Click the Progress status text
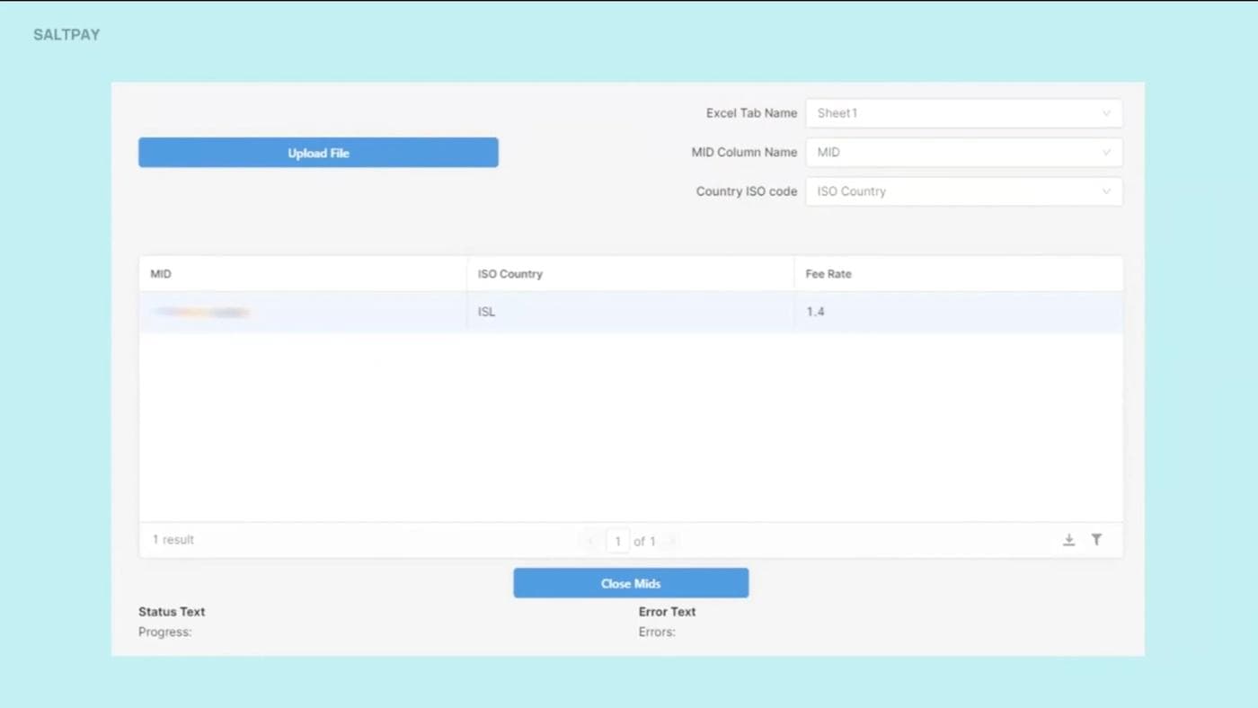The height and width of the screenshot is (708, 1258). pos(164,632)
